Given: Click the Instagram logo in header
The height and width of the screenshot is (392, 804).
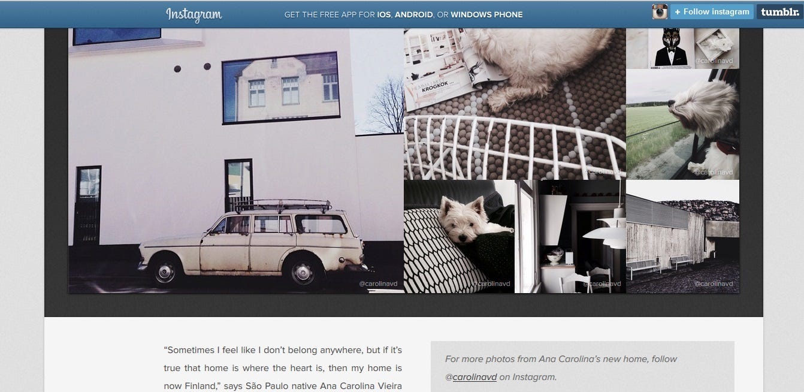Looking at the screenshot, I should [x=194, y=14].
